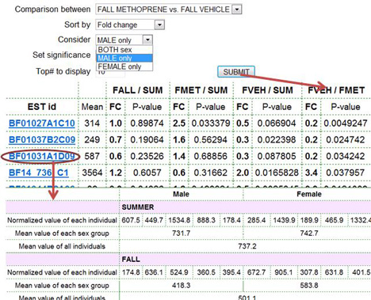Click summer male group mean 731.7
Image resolution: width=371 pixels, height=300 pixels.
click(181, 234)
